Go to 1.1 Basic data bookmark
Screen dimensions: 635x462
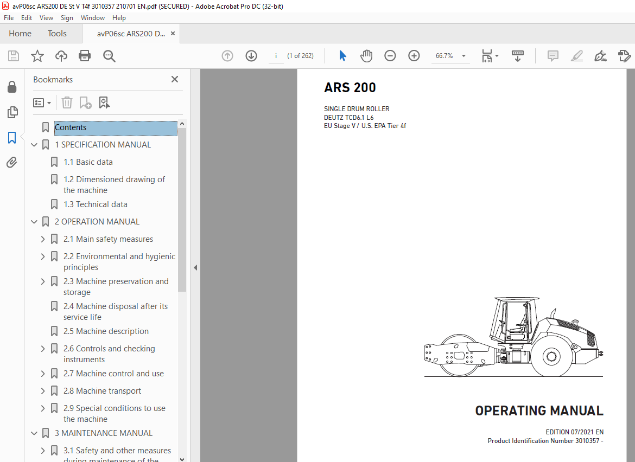[88, 162]
